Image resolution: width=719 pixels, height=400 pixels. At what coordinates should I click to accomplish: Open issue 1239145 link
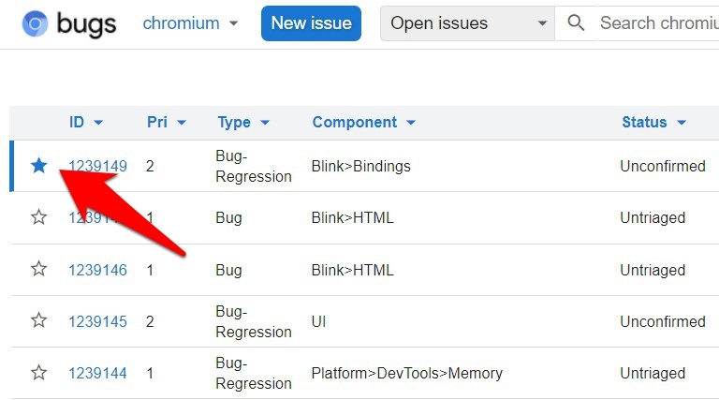click(x=97, y=321)
